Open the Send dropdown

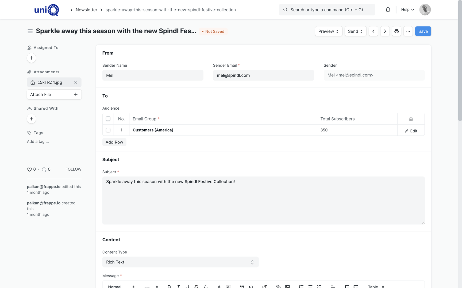coord(355,31)
